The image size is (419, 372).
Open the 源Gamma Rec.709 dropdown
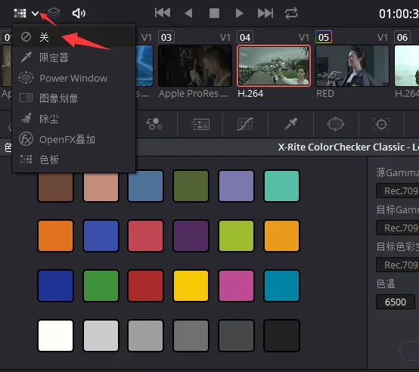pyautogui.click(x=397, y=191)
